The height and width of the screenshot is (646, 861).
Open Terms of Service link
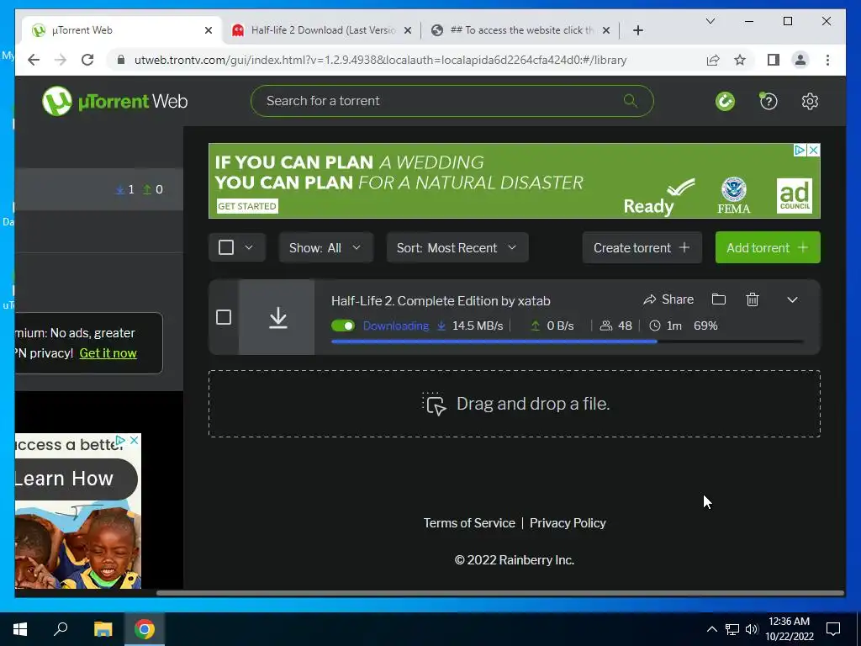click(469, 523)
